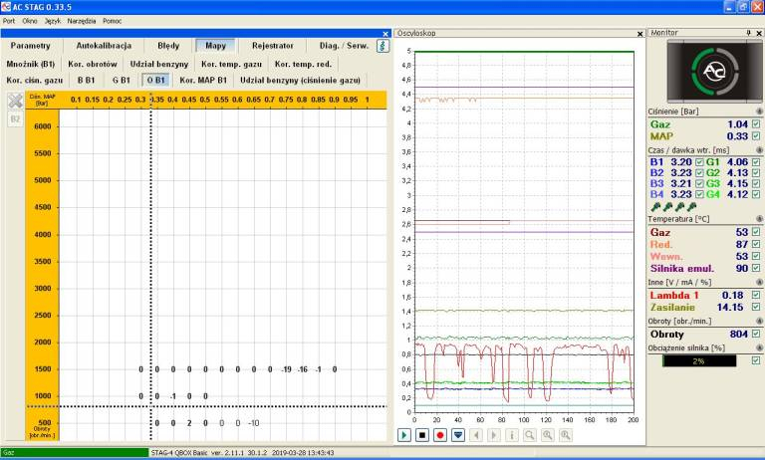
Task: Toggle the Obroty checkbox
Action: pyautogui.click(x=756, y=334)
